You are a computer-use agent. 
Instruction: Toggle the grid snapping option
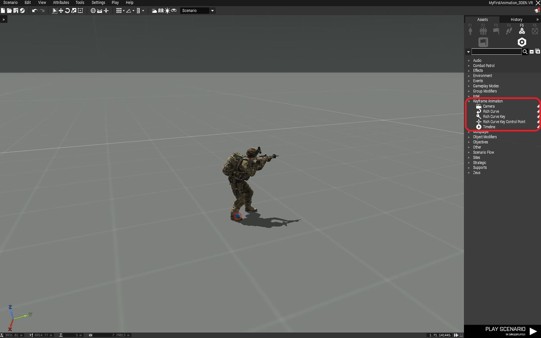(x=119, y=10)
